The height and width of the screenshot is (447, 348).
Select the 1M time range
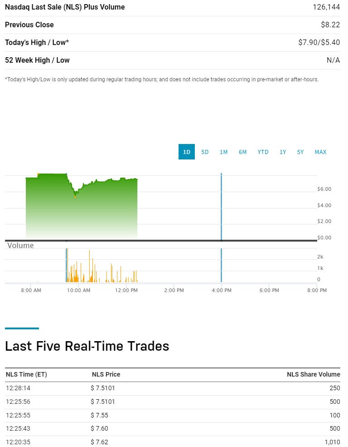[x=223, y=152]
